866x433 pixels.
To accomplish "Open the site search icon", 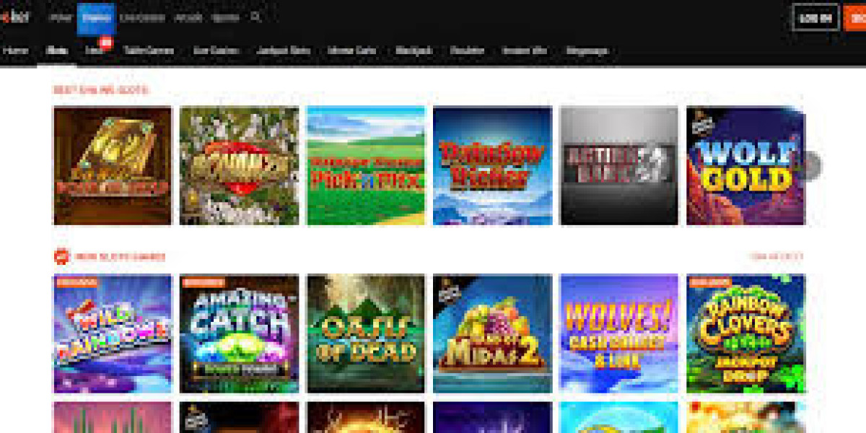I will click(x=255, y=17).
